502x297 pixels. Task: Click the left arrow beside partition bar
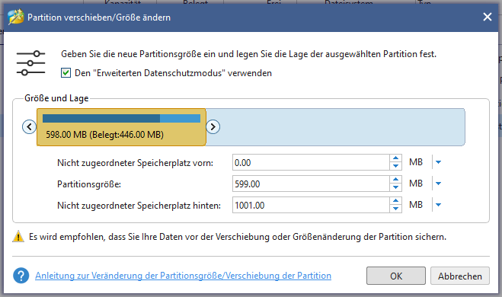tap(29, 126)
